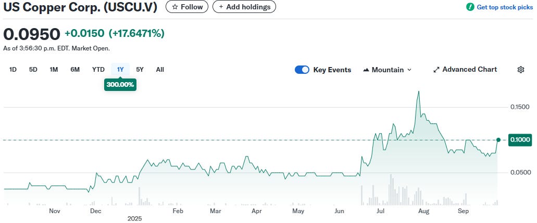Image resolution: width=537 pixels, height=223 pixels.
Task: Select the YTD time range tab
Action: (98, 70)
